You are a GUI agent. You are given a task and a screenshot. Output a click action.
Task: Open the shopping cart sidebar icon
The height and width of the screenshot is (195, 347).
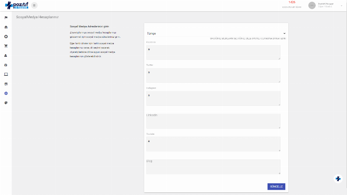click(x=6, y=46)
